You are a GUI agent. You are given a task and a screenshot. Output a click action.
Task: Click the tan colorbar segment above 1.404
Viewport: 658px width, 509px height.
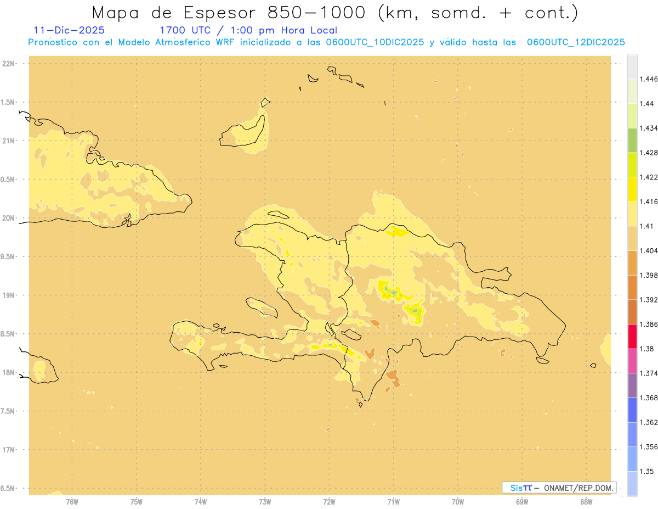point(632,238)
